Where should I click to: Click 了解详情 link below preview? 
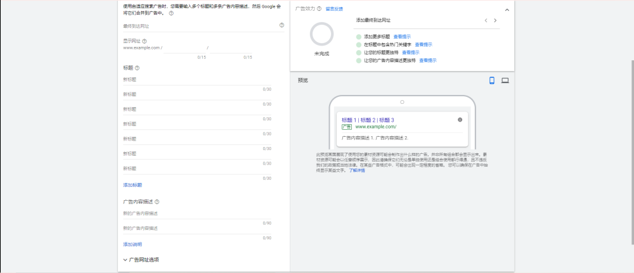(357, 170)
